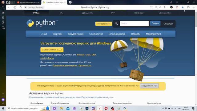Image resolution: width=197 pixels, height=111 pixels.
Task: Open the Сообщество main menu item
Action: coord(96,34)
